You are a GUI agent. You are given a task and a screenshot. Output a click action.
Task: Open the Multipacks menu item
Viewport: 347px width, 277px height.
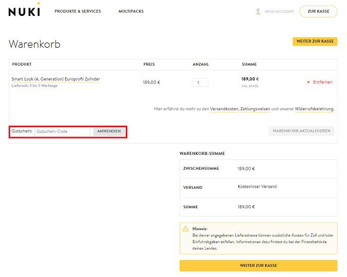click(x=131, y=11)
